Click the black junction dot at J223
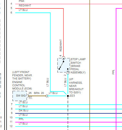Image resolution: width=122 pixels, height=130 pixels. [68, 96]
